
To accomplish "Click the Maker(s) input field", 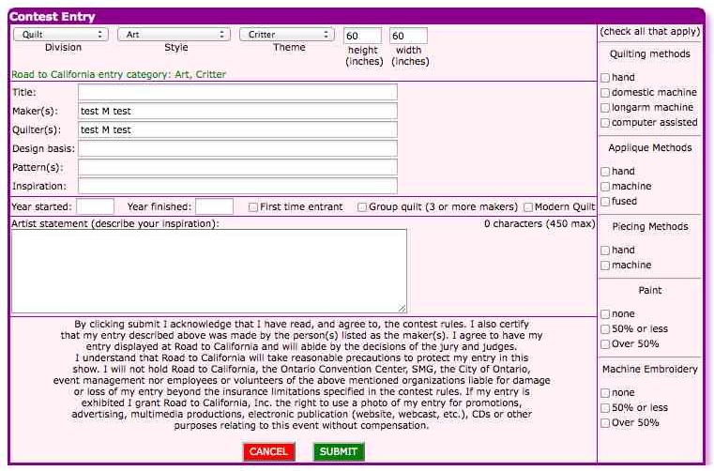I will (237, 111).
